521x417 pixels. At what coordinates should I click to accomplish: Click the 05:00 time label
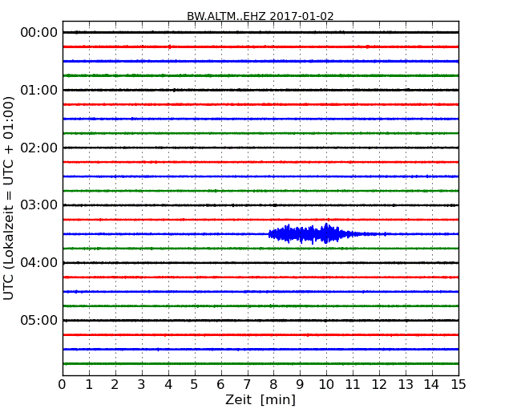tap(39, 320)
